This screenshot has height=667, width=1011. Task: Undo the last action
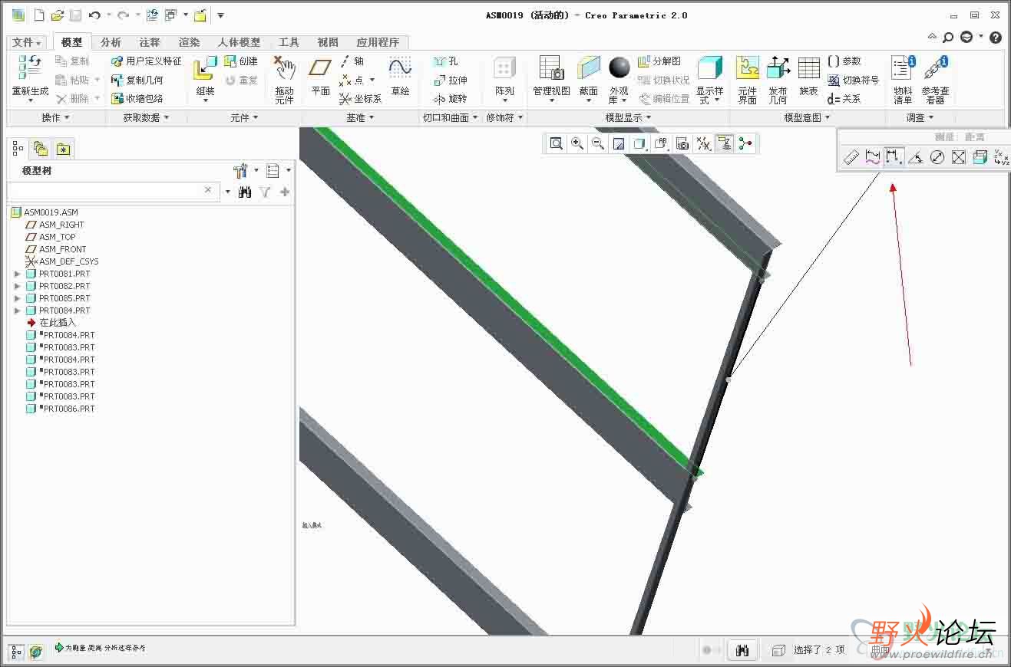[x=94, y=15]
